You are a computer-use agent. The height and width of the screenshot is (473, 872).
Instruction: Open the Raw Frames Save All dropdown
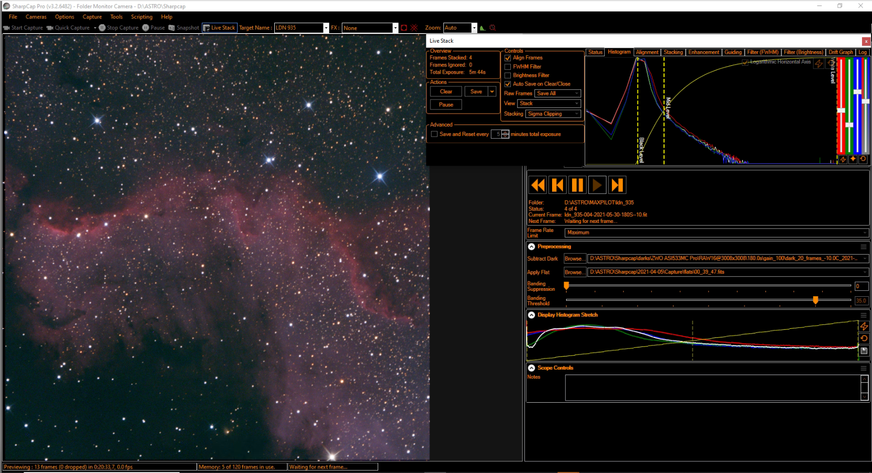pyautogui.click(x=558, y=93)
